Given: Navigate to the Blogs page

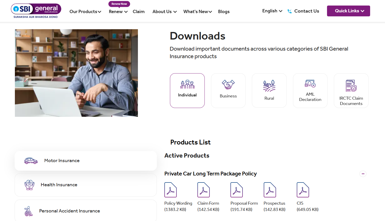Looking at the screenshot, I should 224,12.
